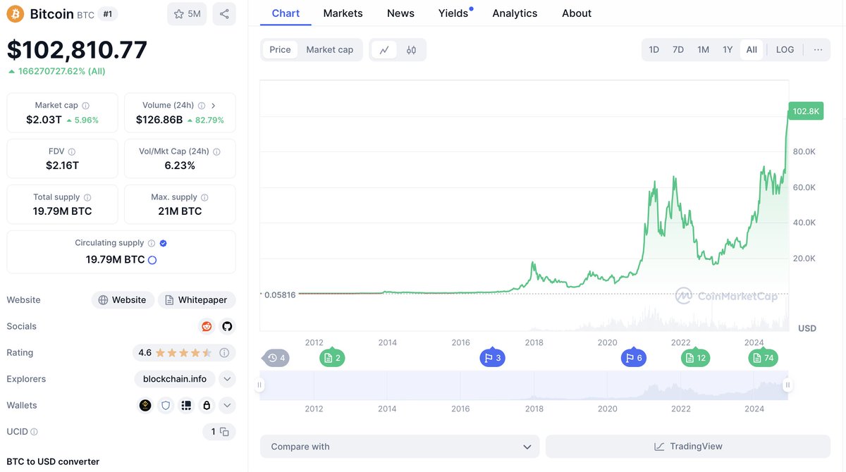Switch chart to Price view
846x472 pixels.
pos(280,50)
